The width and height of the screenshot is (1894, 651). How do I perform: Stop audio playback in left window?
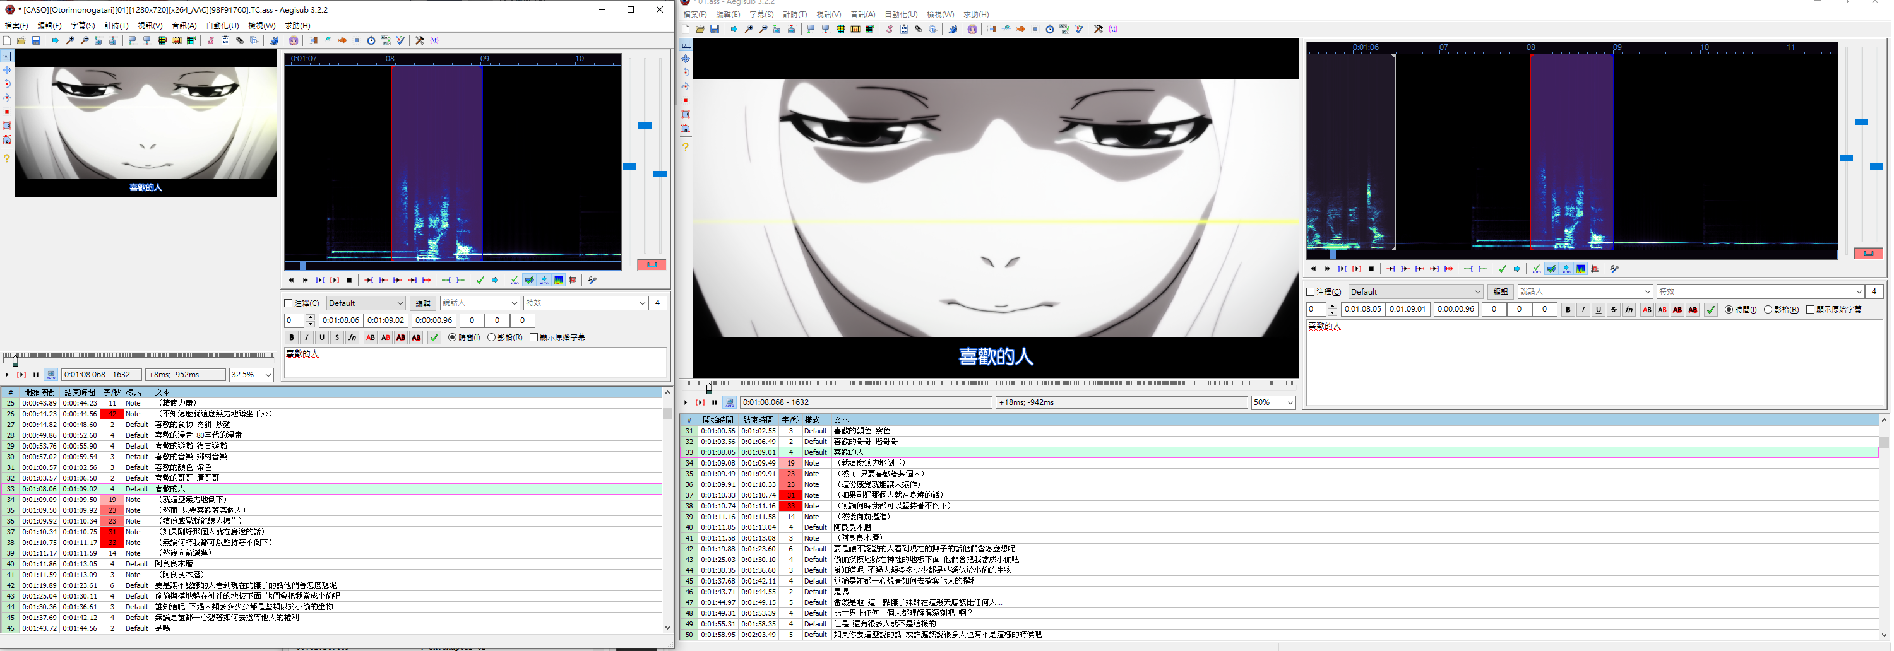pos(349,280)
